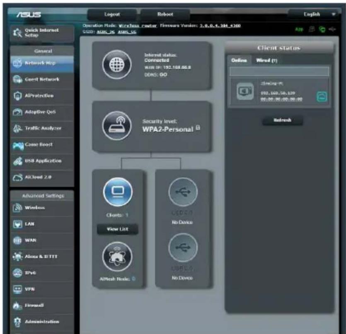Click the WAN IP address text
The width and height of the screenshot is (346, 334).
(x=177, y=67)
